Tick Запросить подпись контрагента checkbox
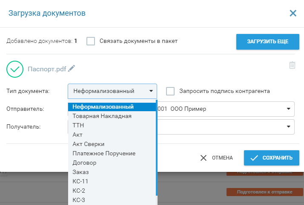 coord(170,91)
